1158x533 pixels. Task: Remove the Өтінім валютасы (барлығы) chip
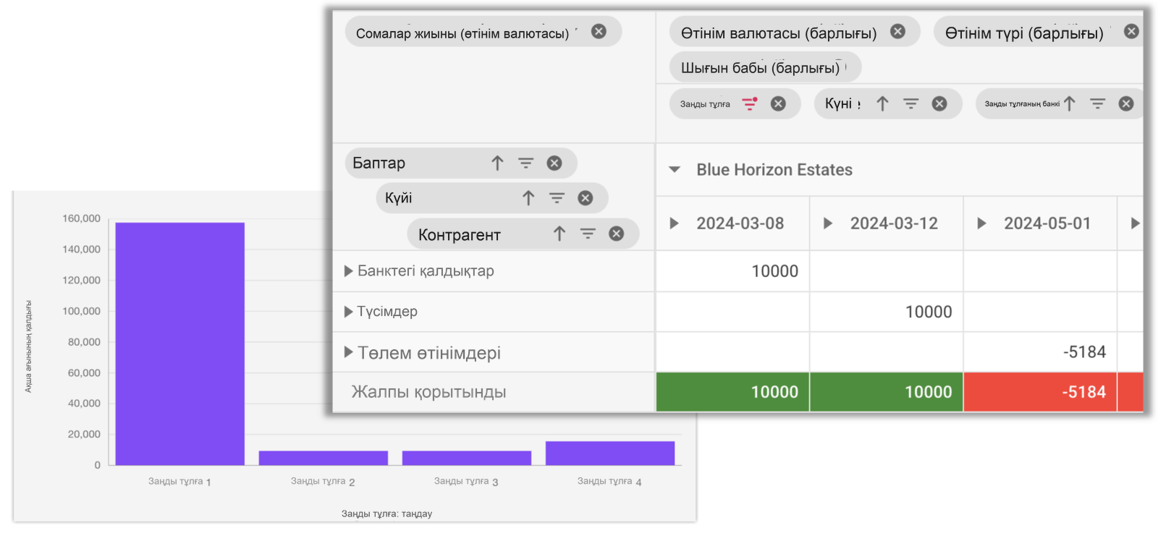point(897,31)
